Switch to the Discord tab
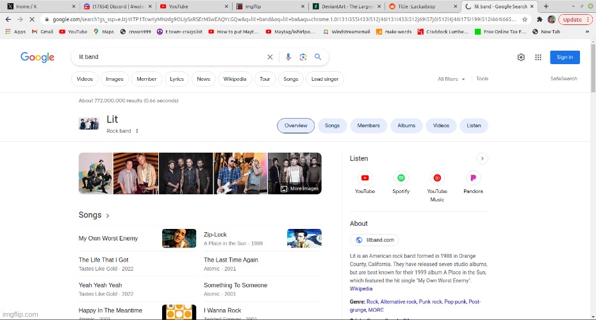The width and height of the screenshot is (596, 320). coord(118,6)
